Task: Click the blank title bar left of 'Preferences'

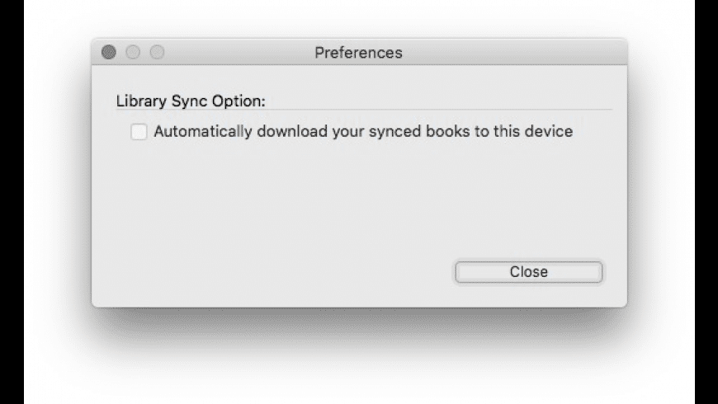Action: tap(239, 53)
